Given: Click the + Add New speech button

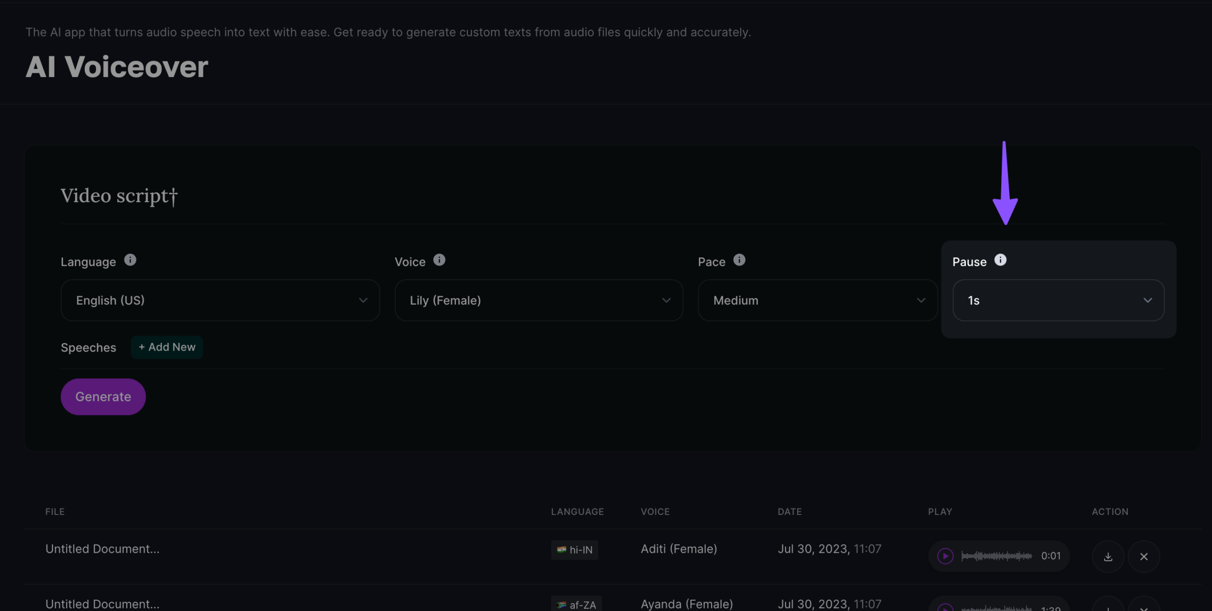Looking at the screenshot, I should coord(167,347).
